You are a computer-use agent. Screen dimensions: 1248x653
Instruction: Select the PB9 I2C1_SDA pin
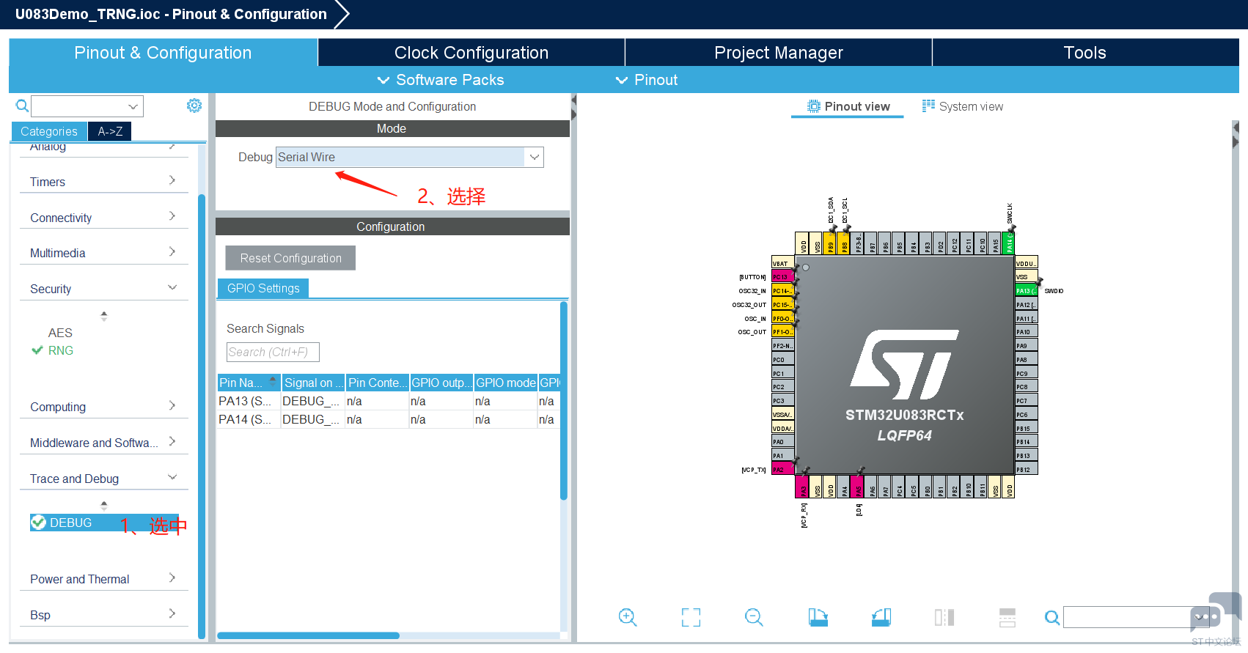coord(831,243)
